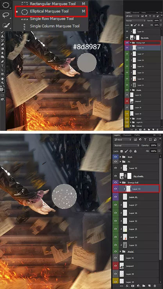Hide the Book group in lower Layers panel
Viewport: 163px width, 289px height.
point(116,157)
